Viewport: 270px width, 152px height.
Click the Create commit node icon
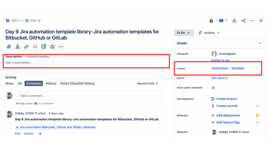[x=213, y=106]
